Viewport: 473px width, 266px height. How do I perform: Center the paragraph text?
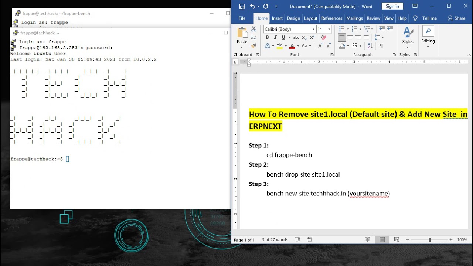(350, 37)
